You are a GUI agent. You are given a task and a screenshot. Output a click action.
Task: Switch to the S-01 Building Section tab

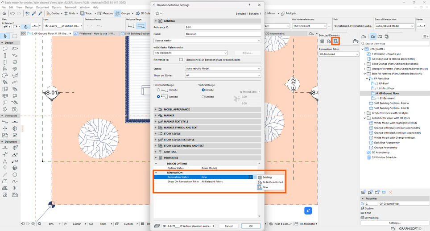pyautogui.click(x=136, y=33)
